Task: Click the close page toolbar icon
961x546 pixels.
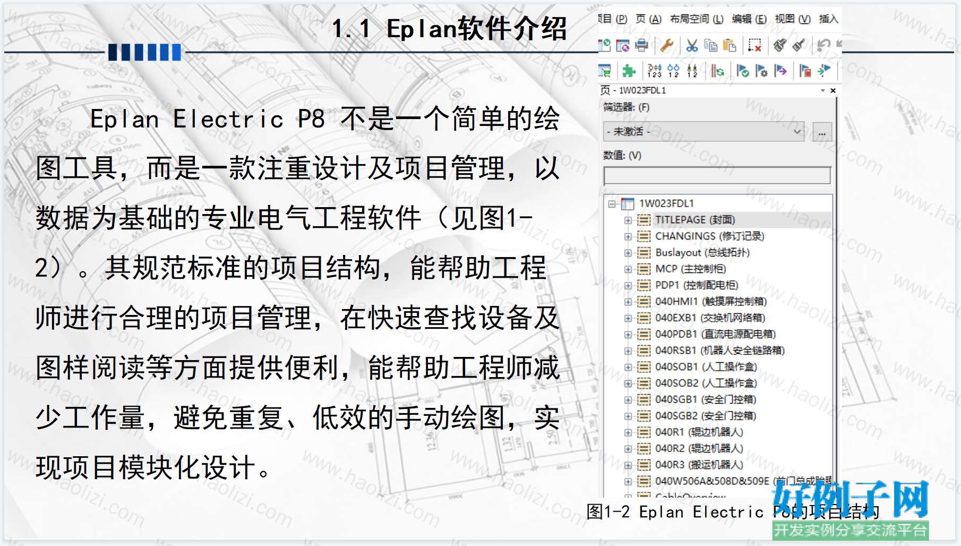Action: pos(623,46)
